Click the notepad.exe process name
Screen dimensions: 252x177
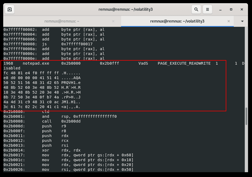click(36, 63)
